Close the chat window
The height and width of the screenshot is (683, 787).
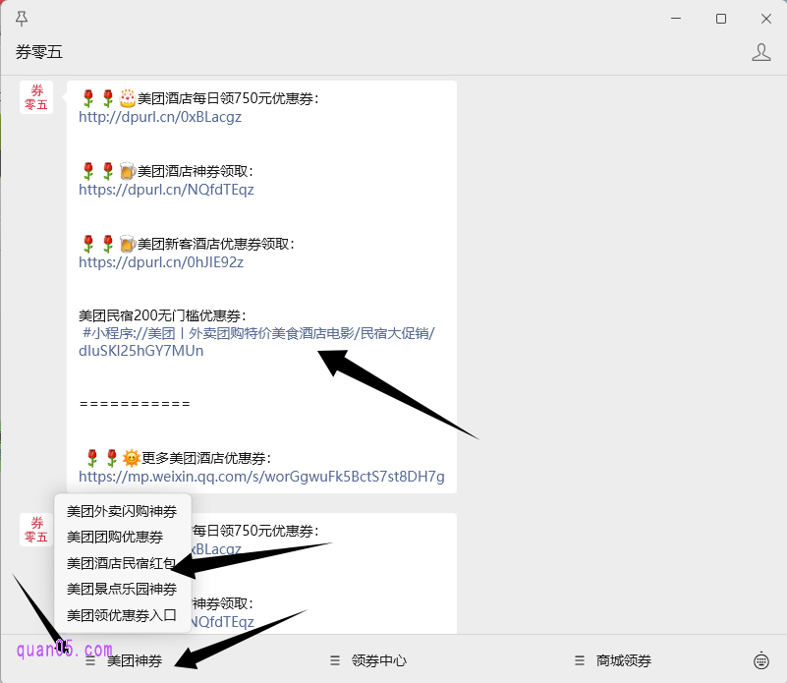766,19
